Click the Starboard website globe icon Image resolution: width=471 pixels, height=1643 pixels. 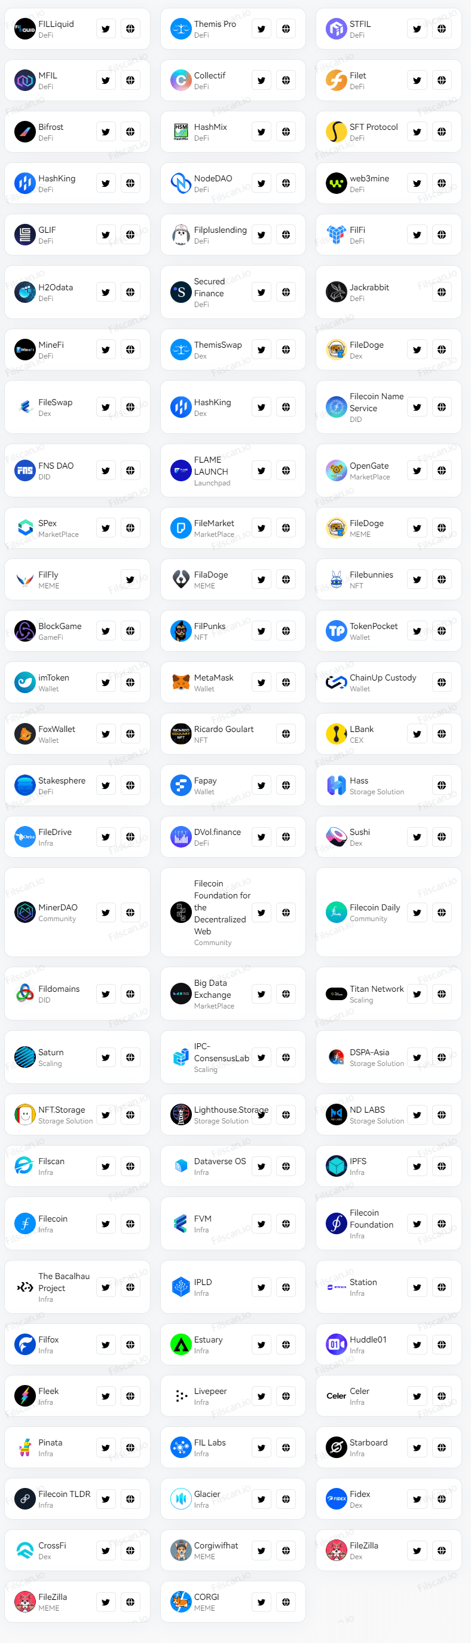point(442,1447)
